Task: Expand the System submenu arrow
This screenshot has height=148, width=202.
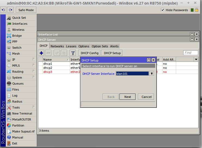Action: point(34,77)
